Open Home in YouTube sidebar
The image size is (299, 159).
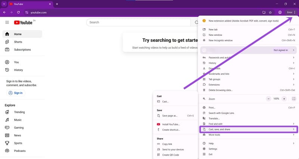[22, 34]
